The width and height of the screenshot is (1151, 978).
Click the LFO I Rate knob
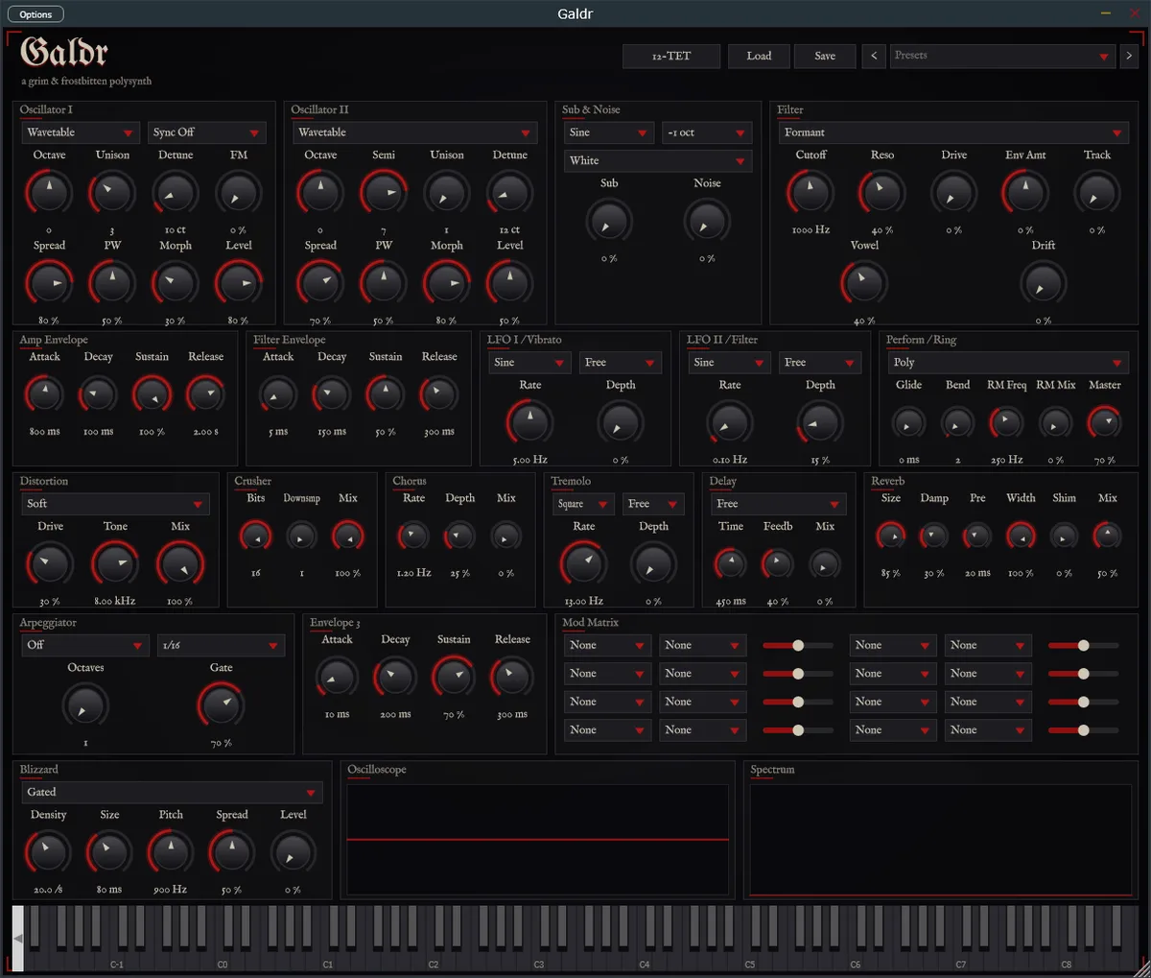click(x=529, y=422)
